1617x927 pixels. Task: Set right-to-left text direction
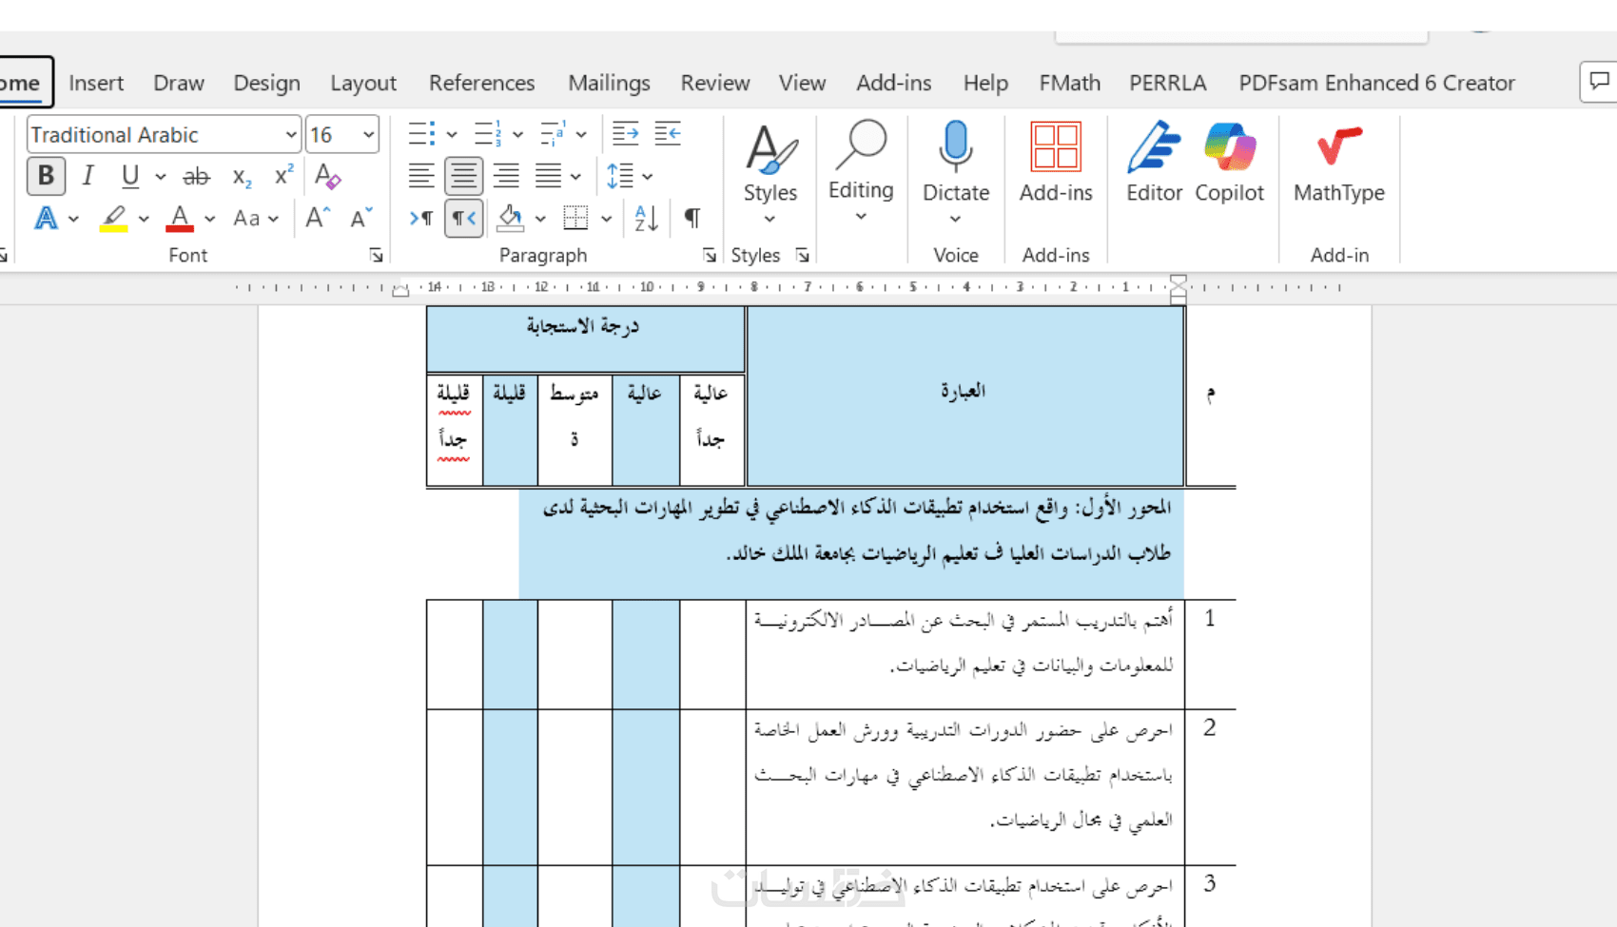coord(463,219)
